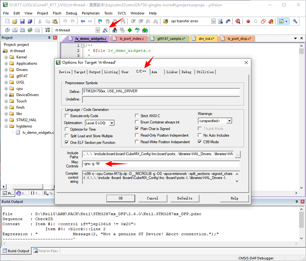This screenshot has height=261, width=306.
Task: Open Manage Run-Time Environment green diamond icon
Action: (x=130, y=30)
